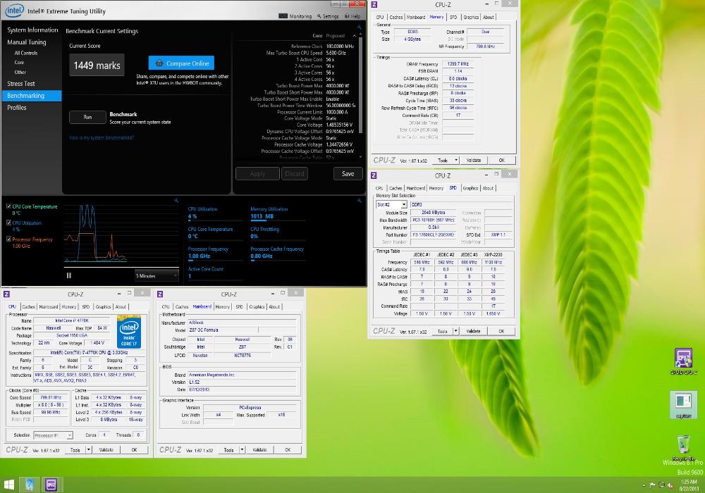This screenshot has width=705, height=493.
Task: Uncheck CPU Utilization graph checkbox
Action: click(8, 223)
